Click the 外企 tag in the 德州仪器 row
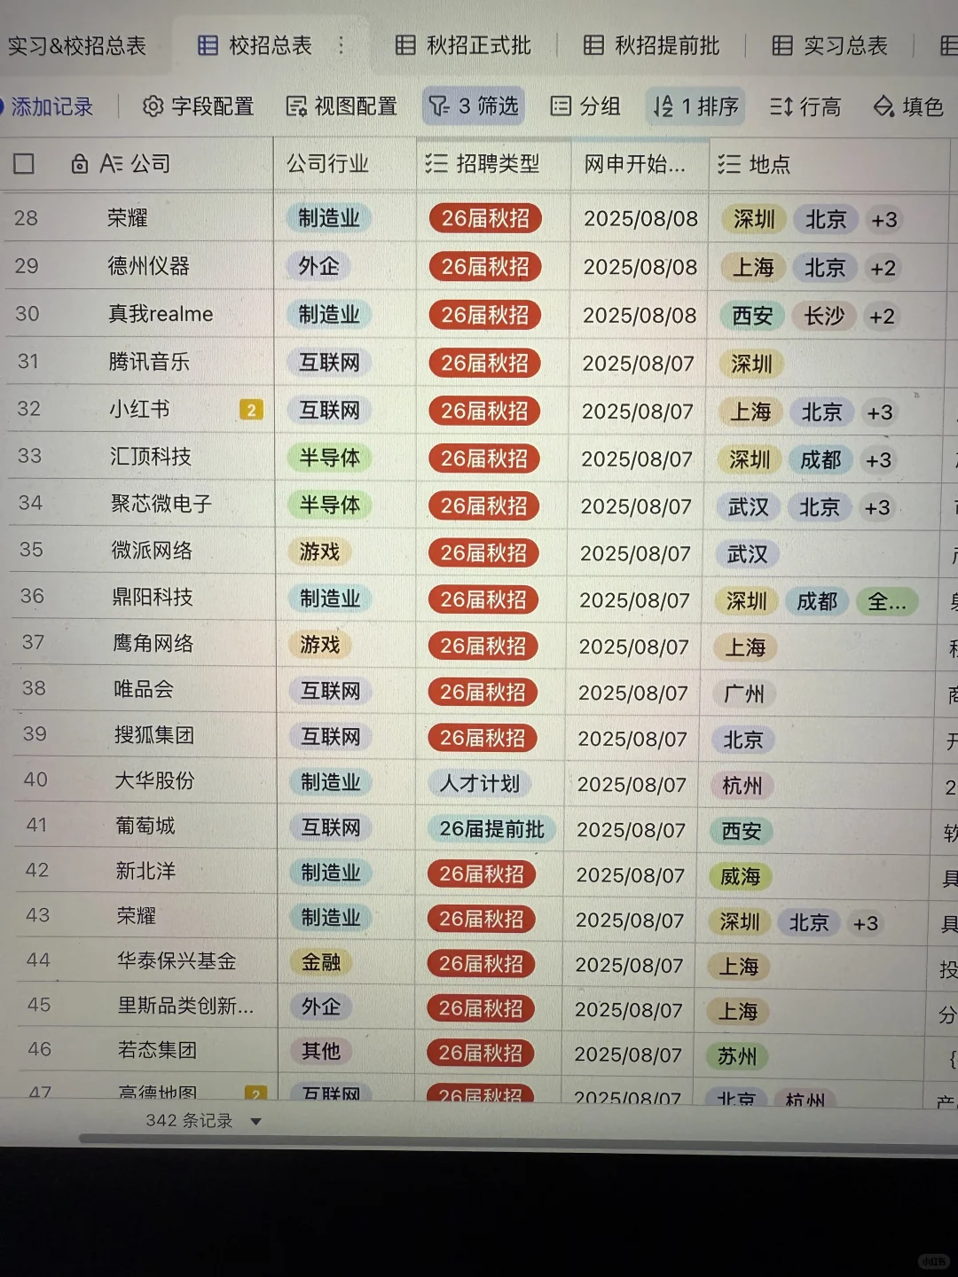This screenshot has height=1277, width=958. tap(318, 266)
